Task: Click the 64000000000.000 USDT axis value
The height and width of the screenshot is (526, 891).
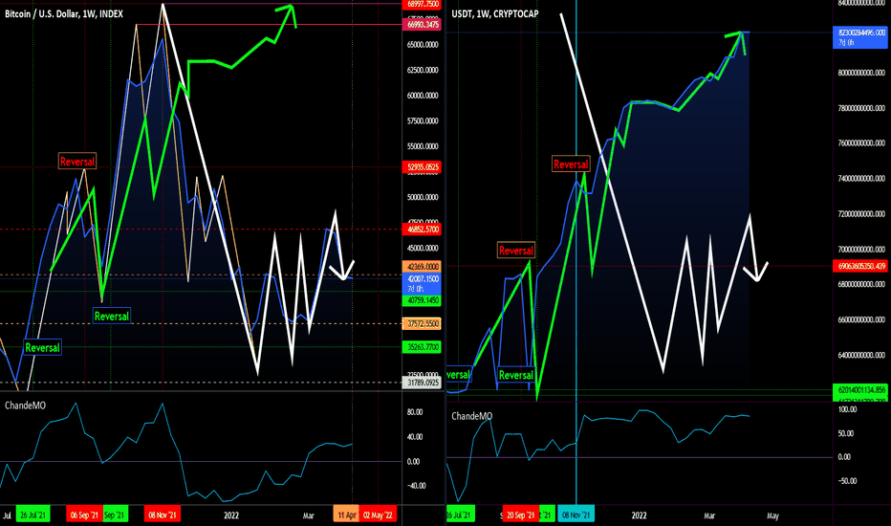Action: [x=862, y=356]
